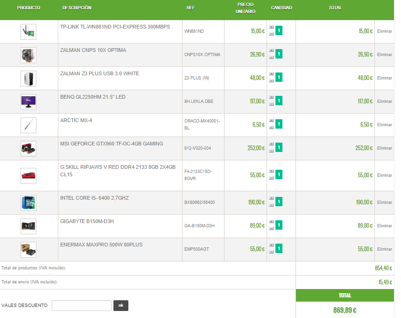Screen dimensions: 401x318
Task: Remove TP-LINK TL-WN881ND via Eliminar
Action: click(x=385, y=31)
